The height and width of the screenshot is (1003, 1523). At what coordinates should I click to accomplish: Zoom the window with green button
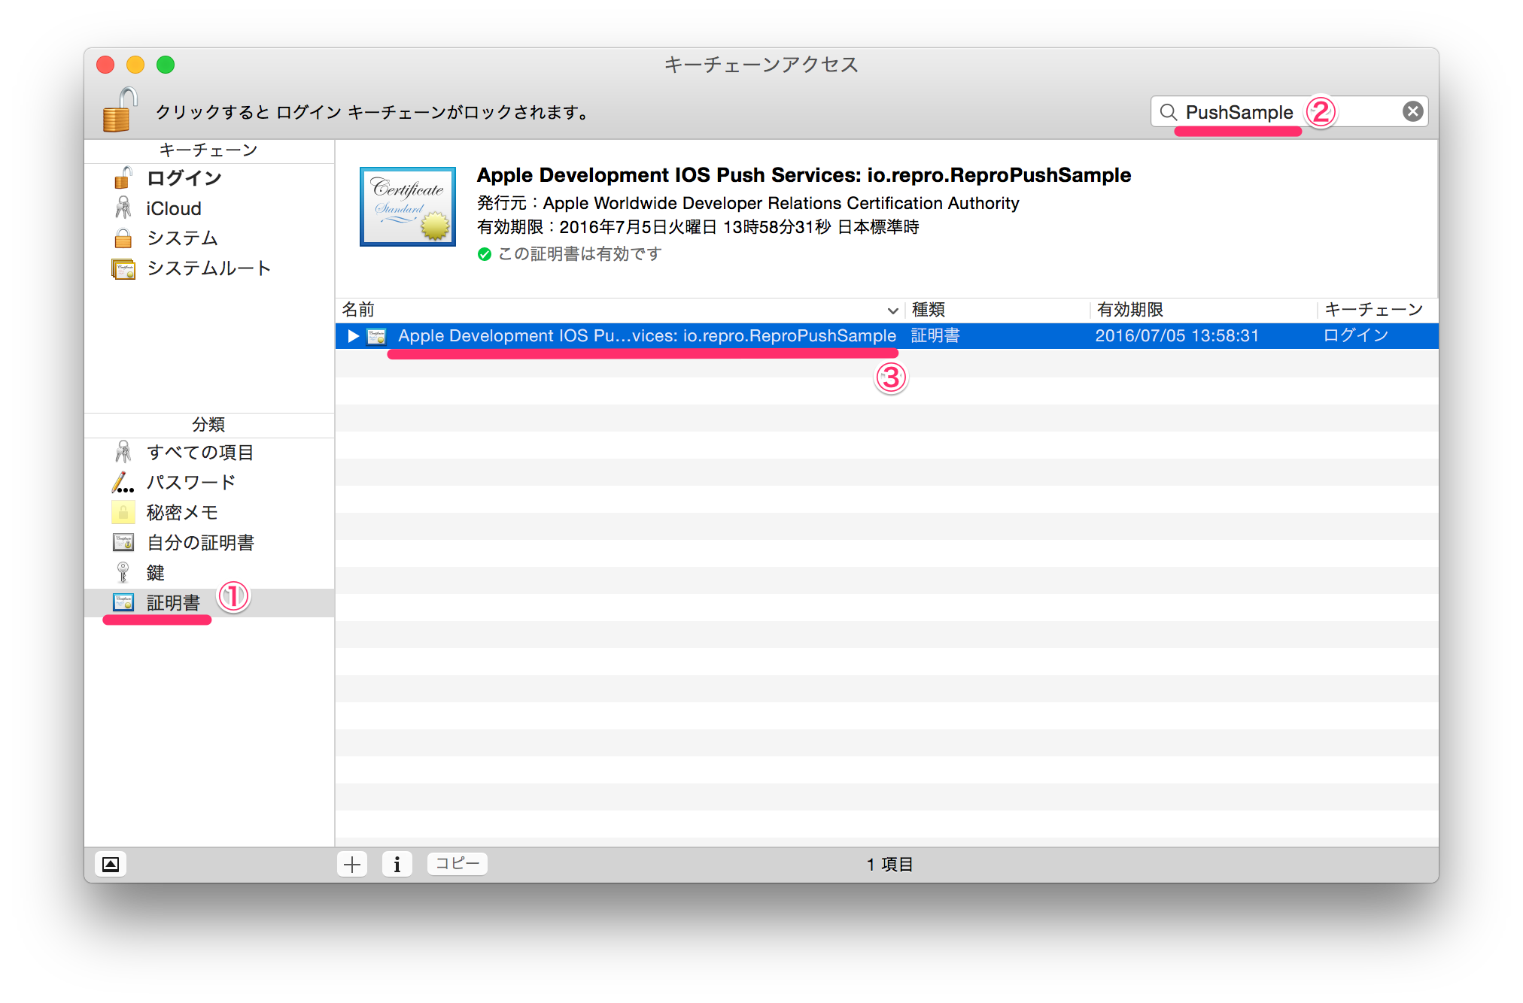click(x=166, y=65)
